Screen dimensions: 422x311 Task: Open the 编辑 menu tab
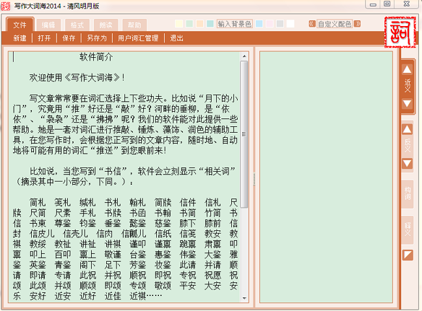[48, 25]
